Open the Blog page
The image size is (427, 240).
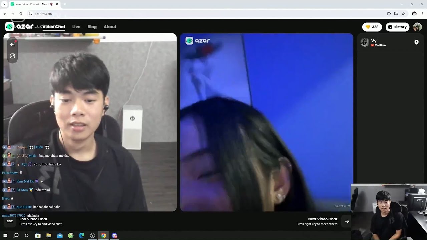pyautogui.click(x=92, y=27)
